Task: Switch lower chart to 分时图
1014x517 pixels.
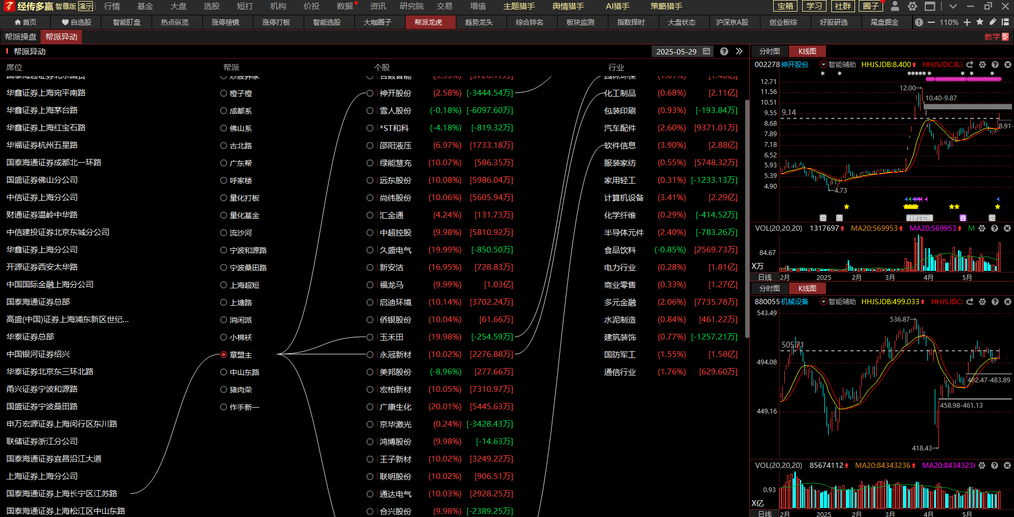Action: coord(769,288)
